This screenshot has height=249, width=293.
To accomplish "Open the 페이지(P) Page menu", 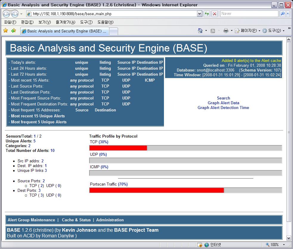I will (x=247, y=31).
